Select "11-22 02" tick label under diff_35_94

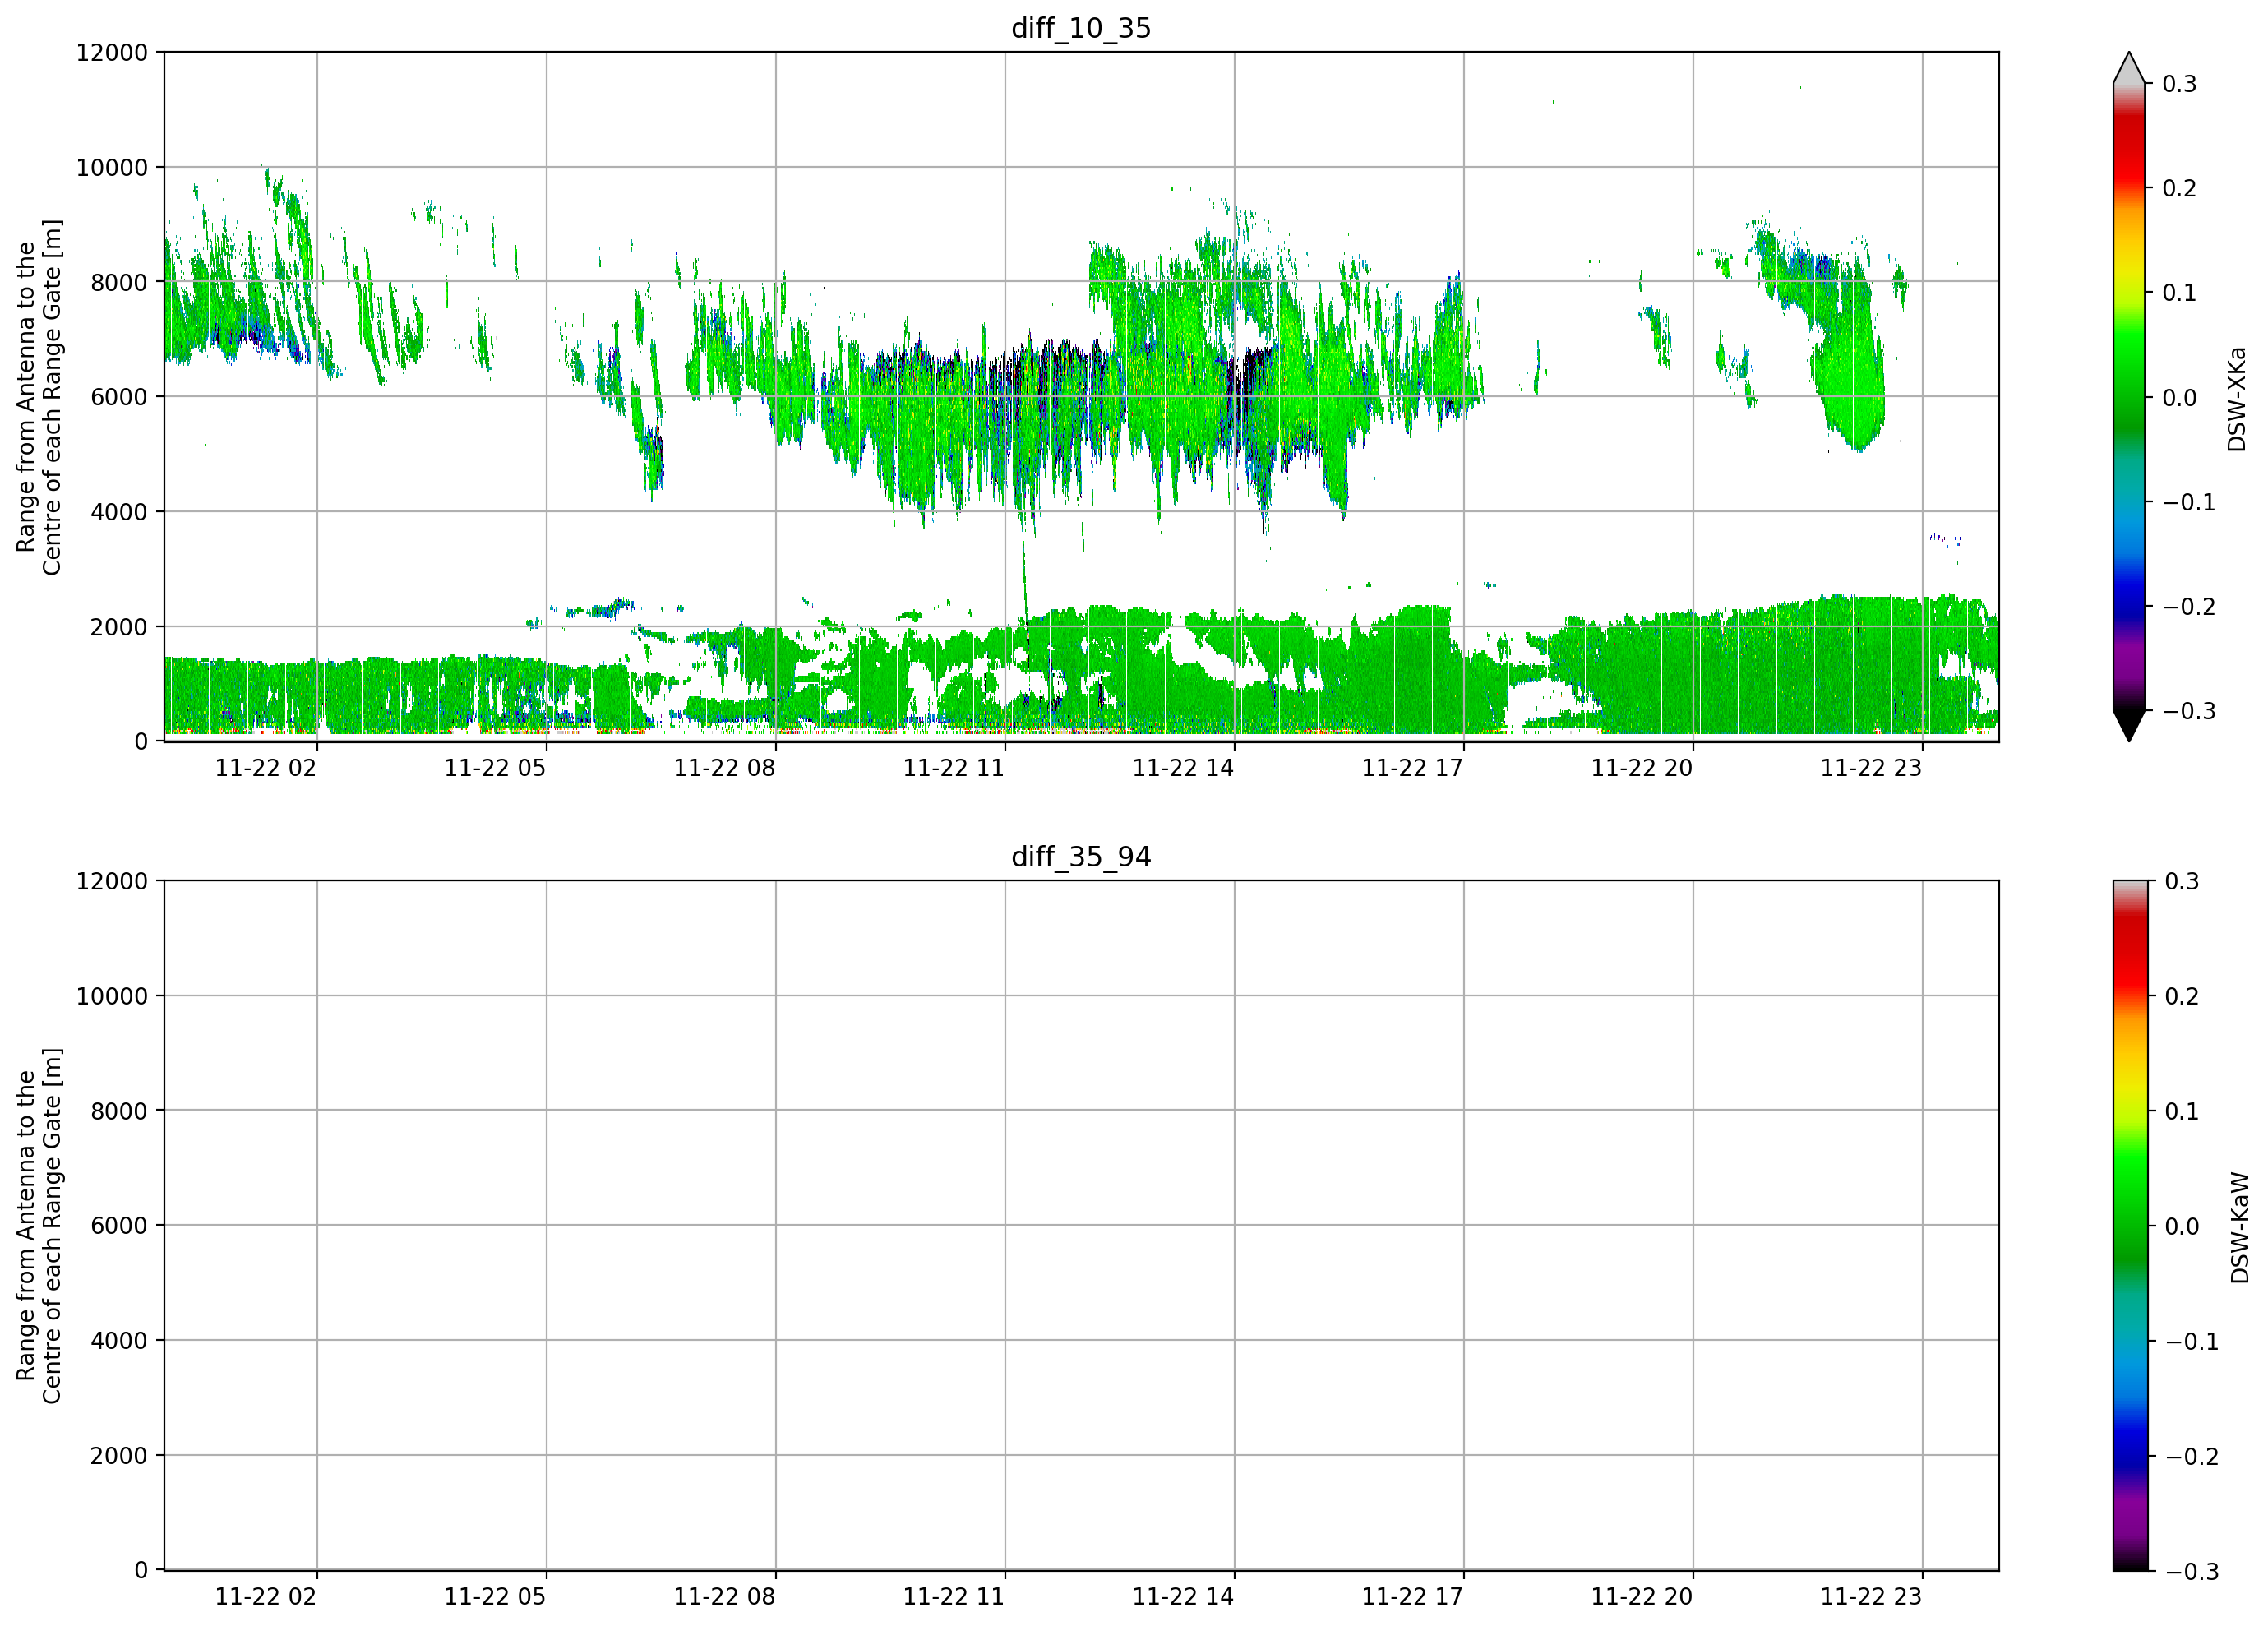(x=266, y=1597)
